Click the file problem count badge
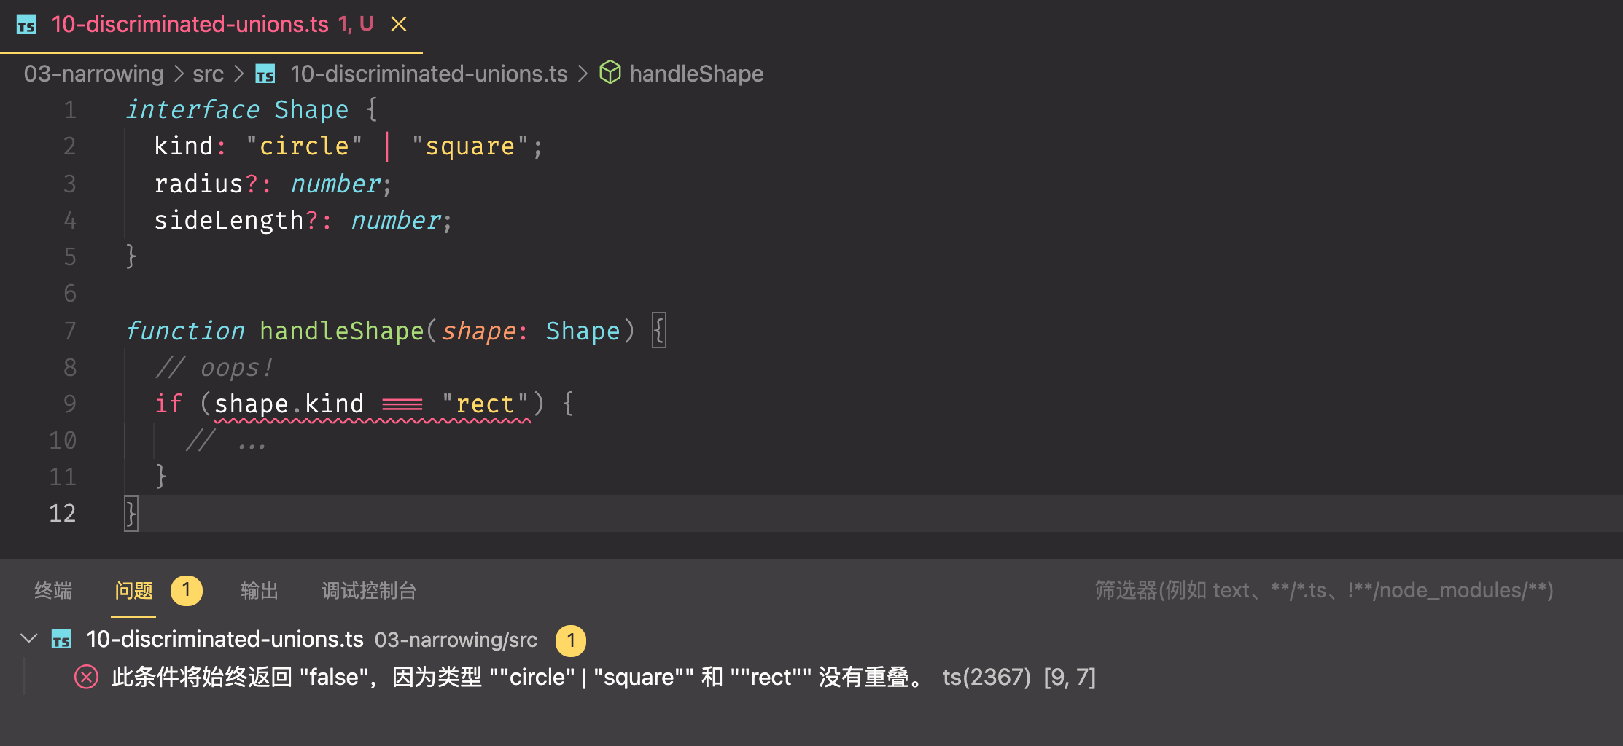This screenshot has height=746, width=1623. (x=571, y=640)
